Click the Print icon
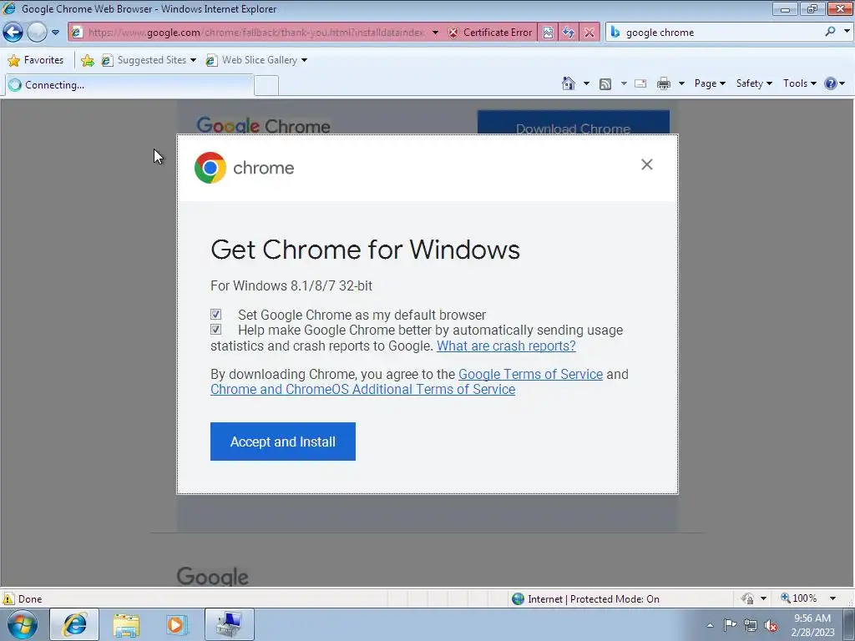 pyautogui.click(x=664, y=83)
